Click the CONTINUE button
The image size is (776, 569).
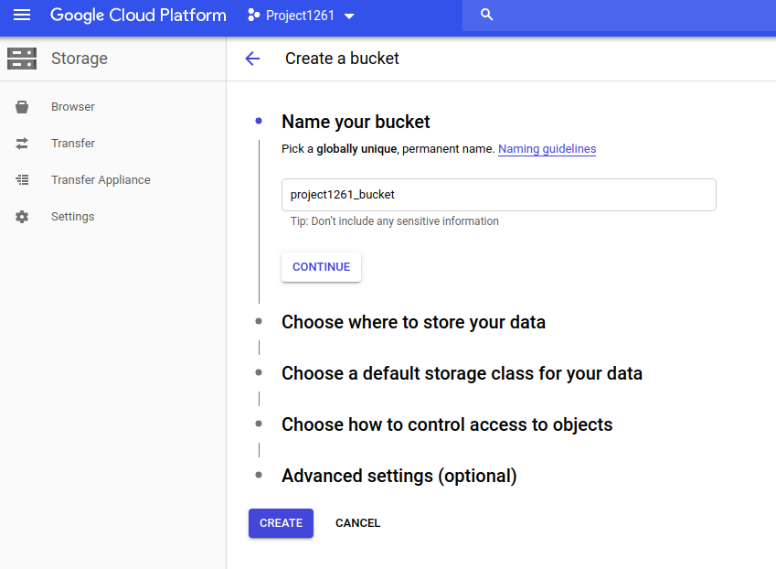[321, 267]
